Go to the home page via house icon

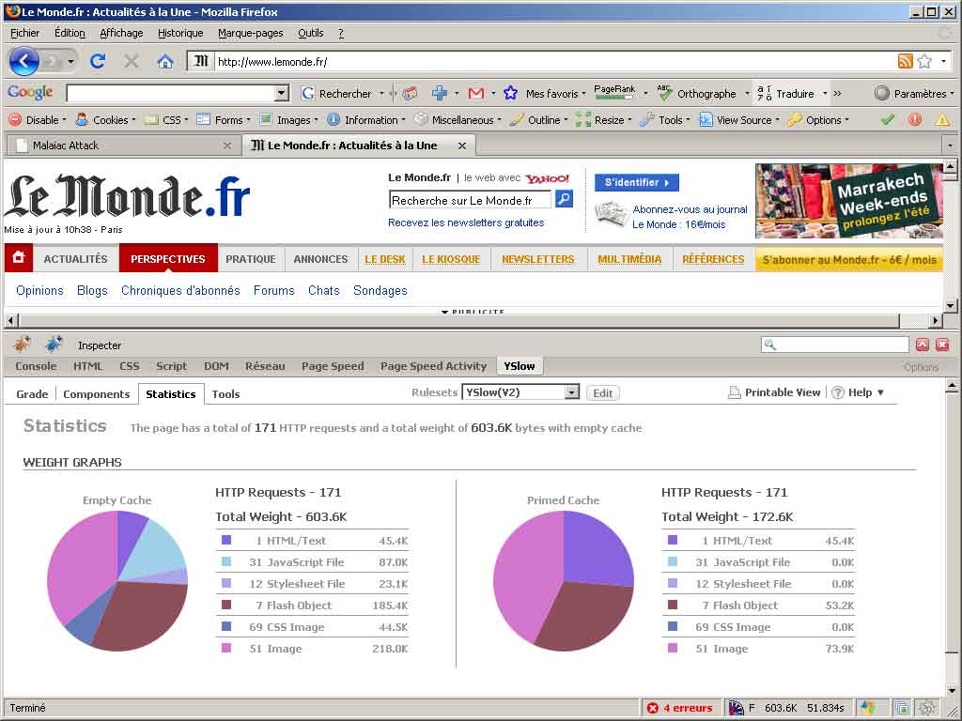165,61
